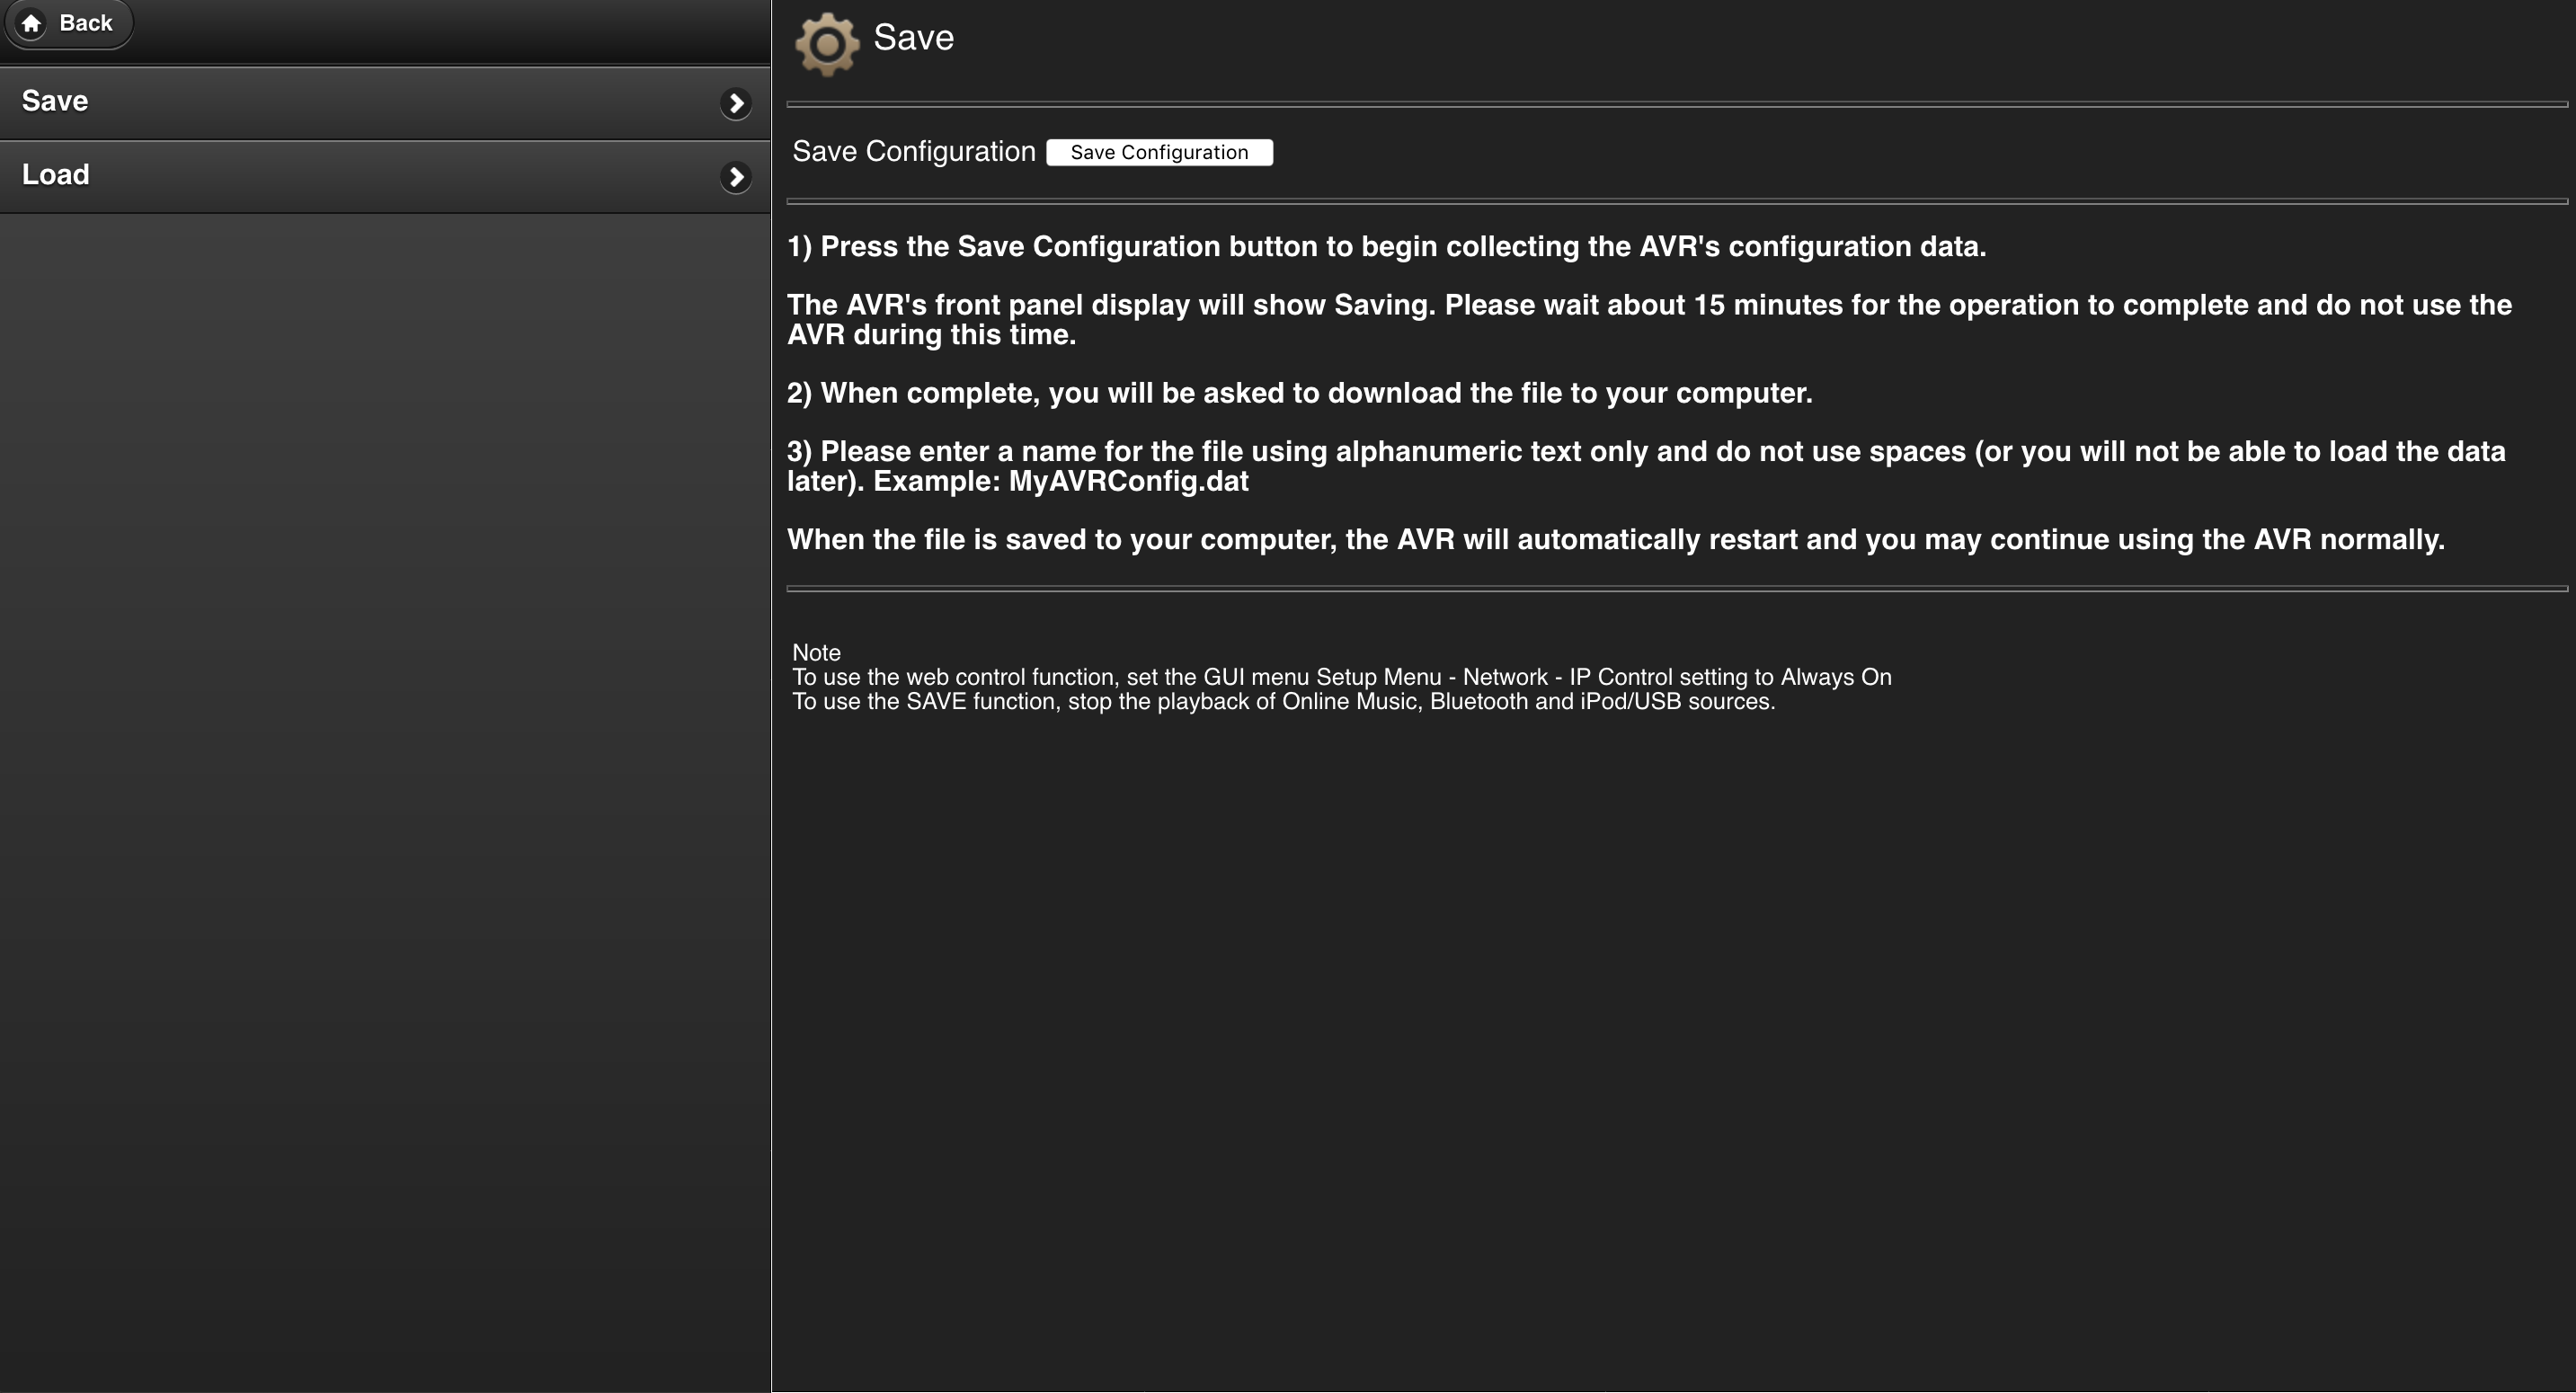Click note about stopping Online Music playback
Viewport: 2576px width, 1393px height.
point(1283,702)
